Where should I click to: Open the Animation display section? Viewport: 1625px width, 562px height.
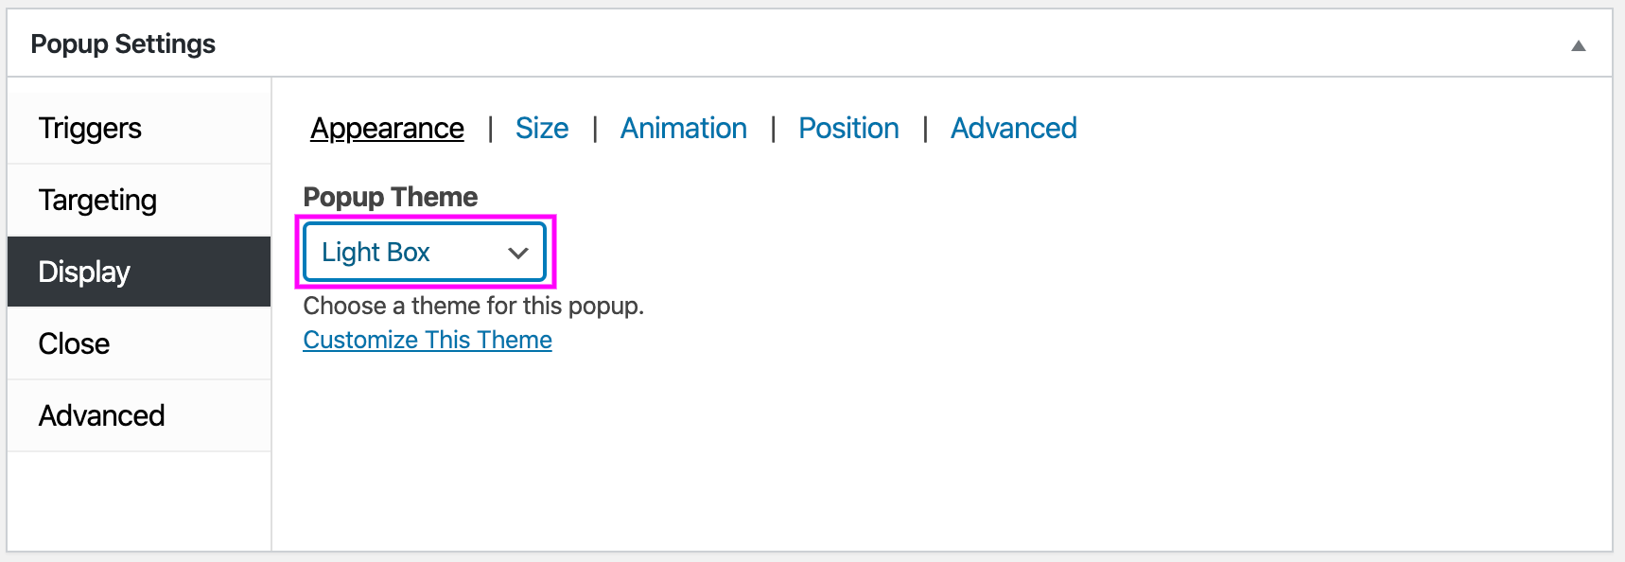point(683,128)
